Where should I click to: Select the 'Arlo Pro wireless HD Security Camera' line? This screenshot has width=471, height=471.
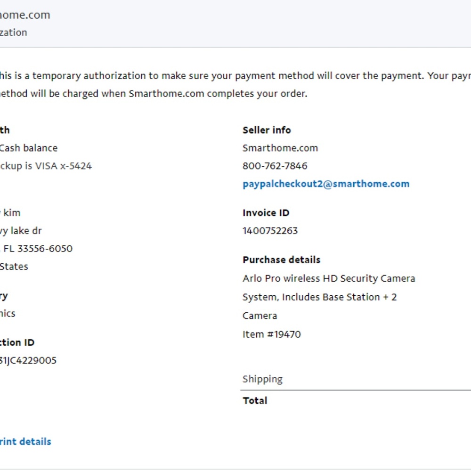click(329, 278)
